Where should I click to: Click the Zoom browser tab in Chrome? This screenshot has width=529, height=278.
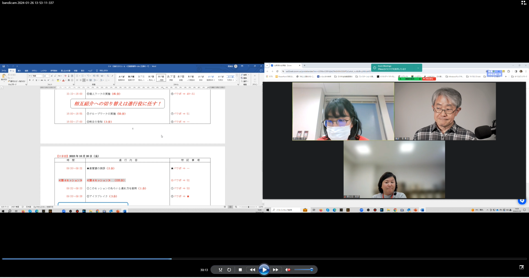coord(286,65)
